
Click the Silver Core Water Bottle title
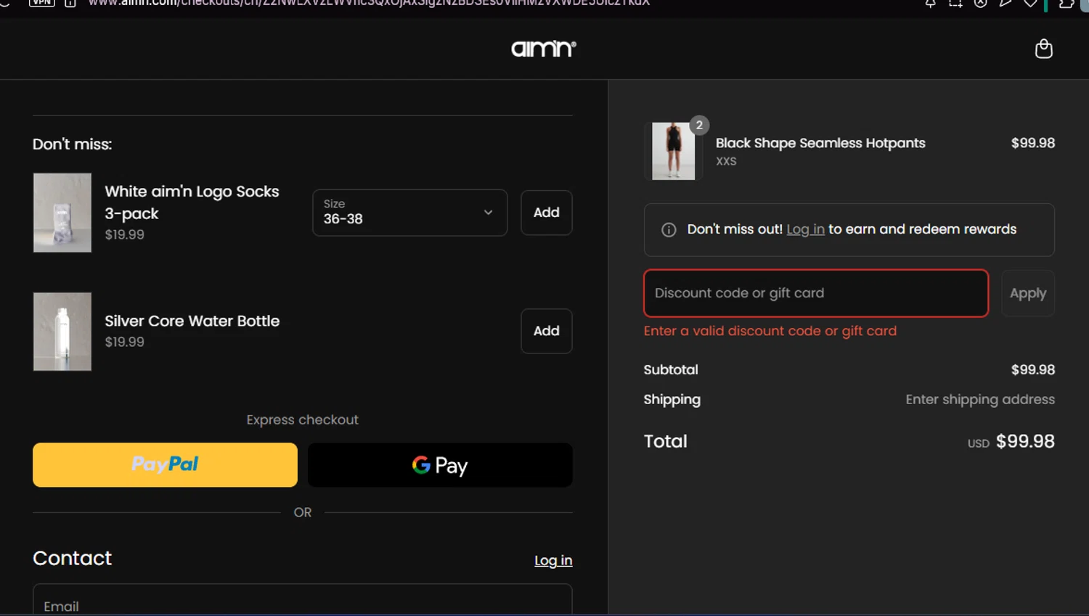coord(192,321)
